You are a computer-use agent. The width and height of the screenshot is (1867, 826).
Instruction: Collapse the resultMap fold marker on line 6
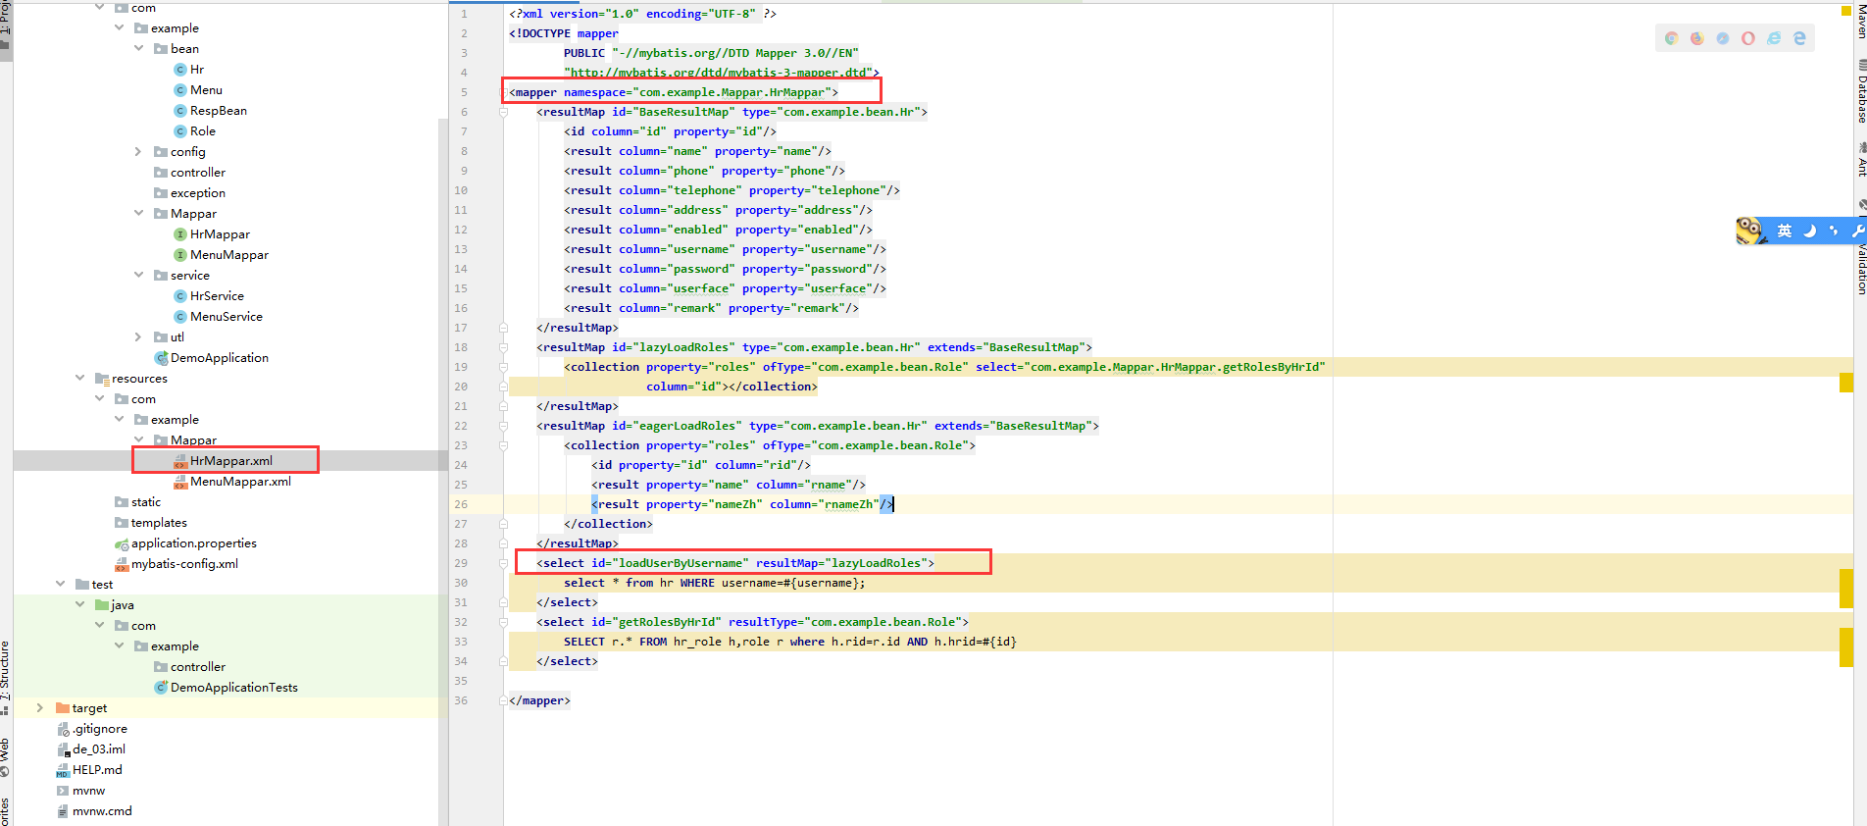pos(503,112)
